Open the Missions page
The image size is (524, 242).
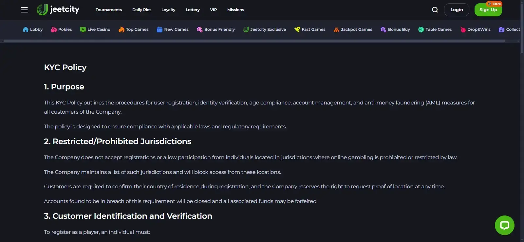pos(235,10)
